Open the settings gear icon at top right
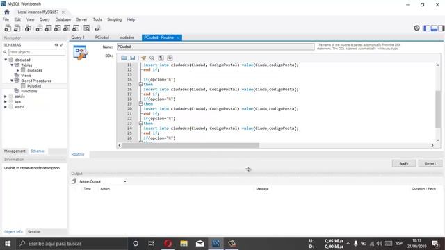Image resolution: width=445 pixels, height=250 pixels. click(x=416, y=28)
